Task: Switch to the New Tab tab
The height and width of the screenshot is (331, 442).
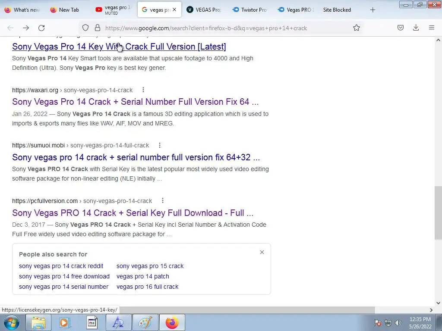Action: pyautogui.click(x=69, y=10)
